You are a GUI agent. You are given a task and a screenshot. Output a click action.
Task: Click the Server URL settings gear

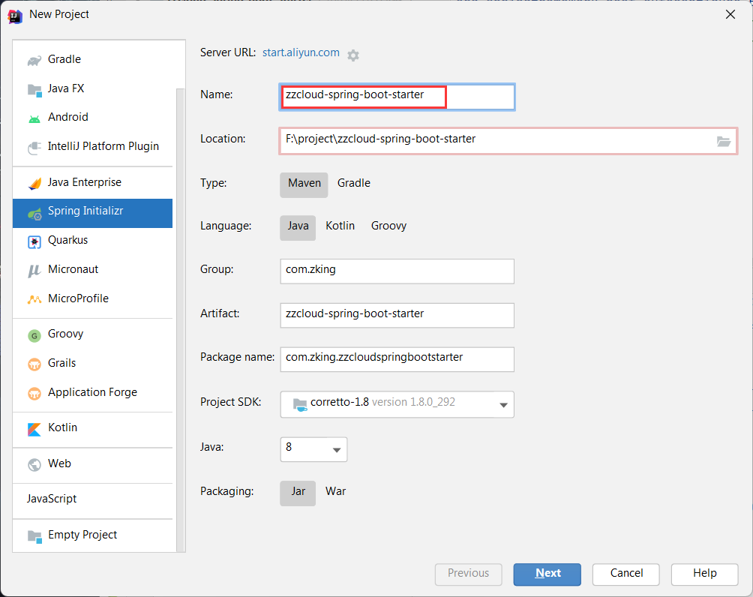(x=352, y=53)
